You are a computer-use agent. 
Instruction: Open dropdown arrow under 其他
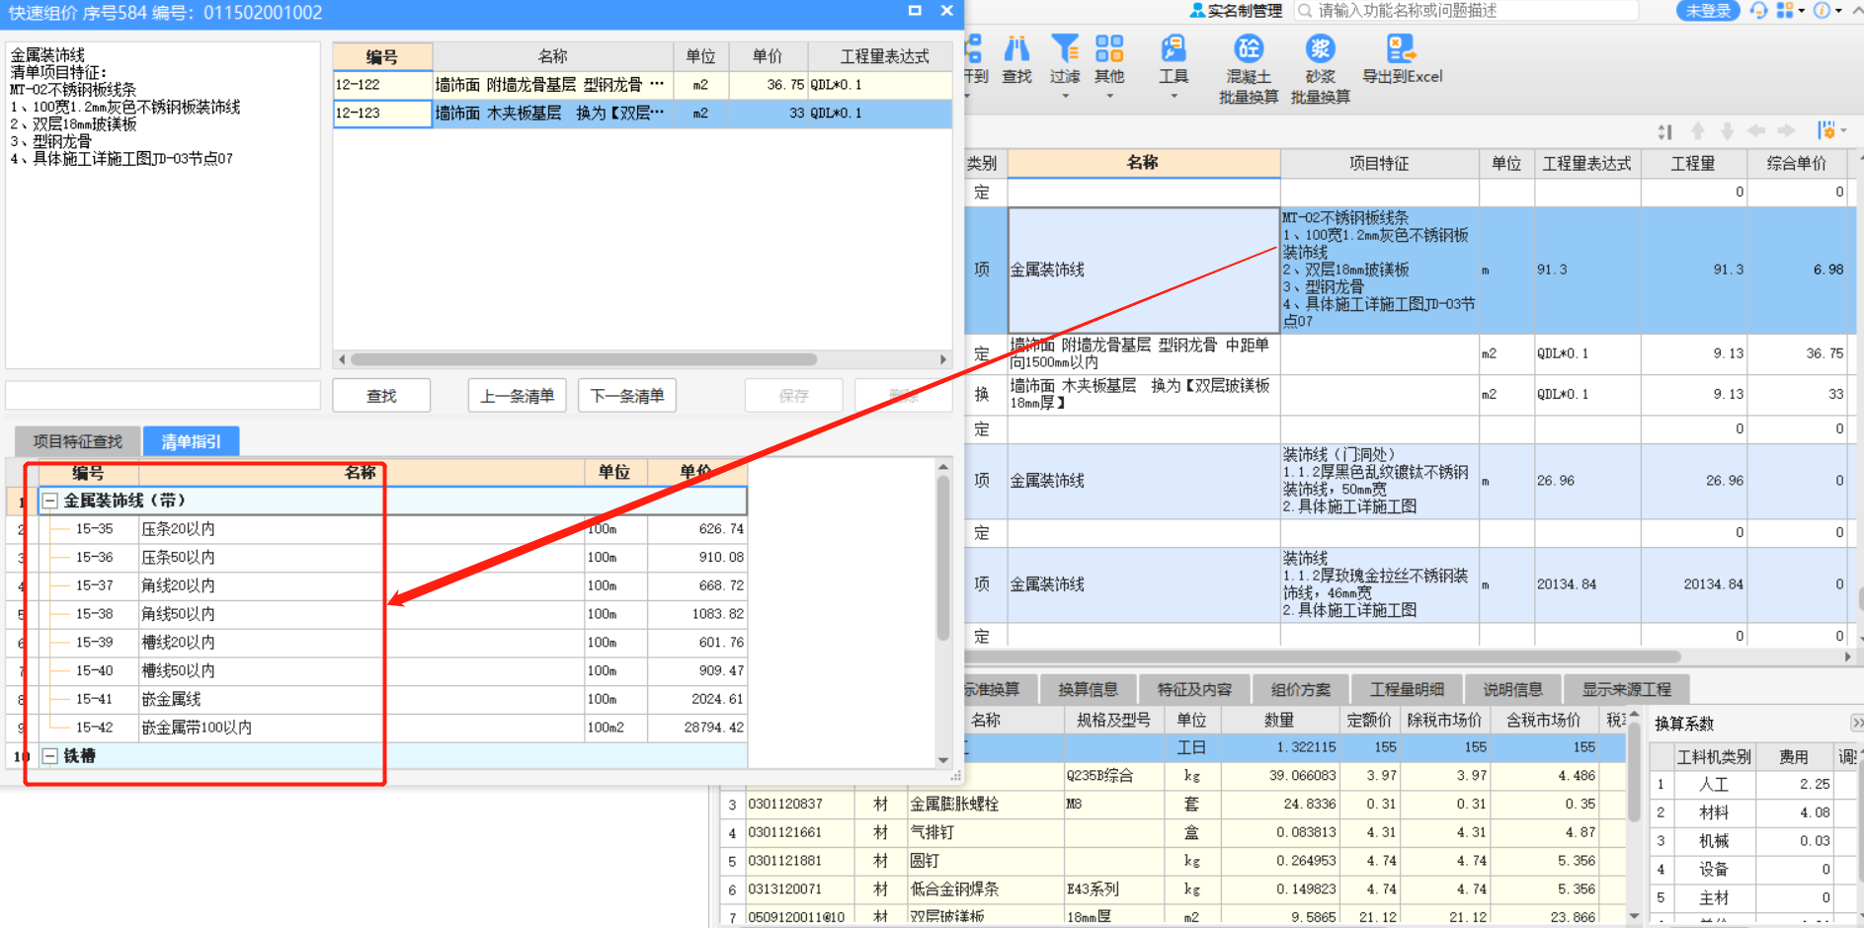1109,96
